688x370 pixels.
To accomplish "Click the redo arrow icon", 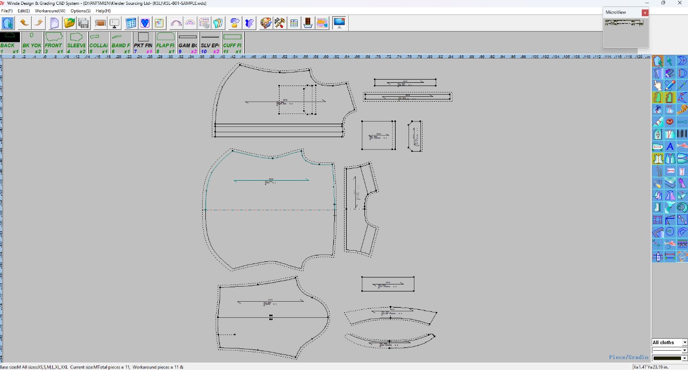I will 39,23.
